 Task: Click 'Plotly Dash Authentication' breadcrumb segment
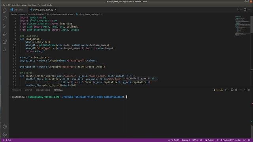(x=60, y=14)
